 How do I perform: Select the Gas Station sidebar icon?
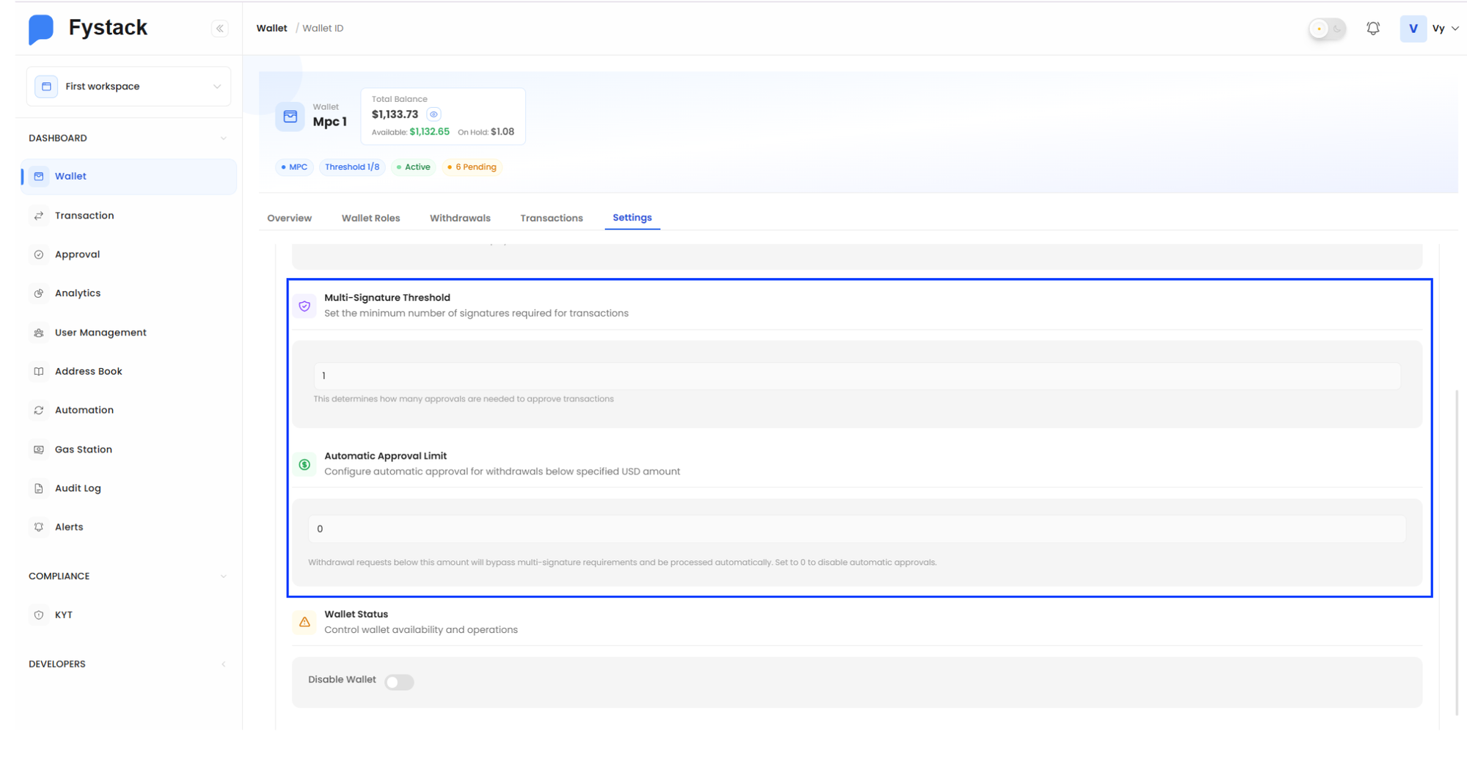[39, 449]
